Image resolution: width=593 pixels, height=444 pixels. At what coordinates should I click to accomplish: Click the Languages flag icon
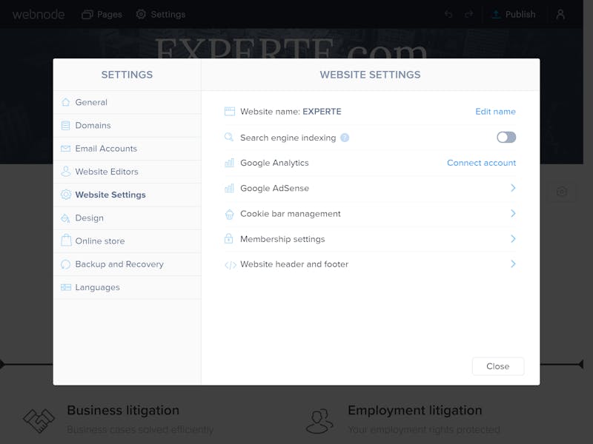(66, 287)
